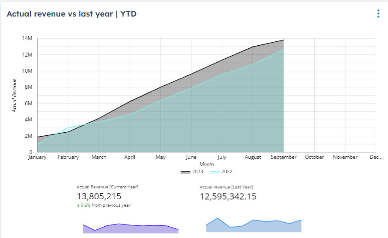Image resolution: width=388 pixels, height=238 pixels.
Task: Click the September label on the x-axis
Action: [283, 157]
